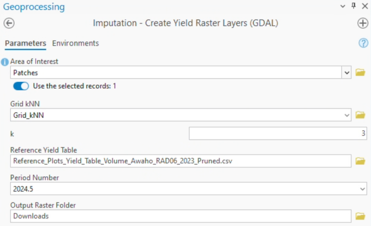Pin the Geoprocessing pane
The image size is (371, 226).
pos(354,6)
